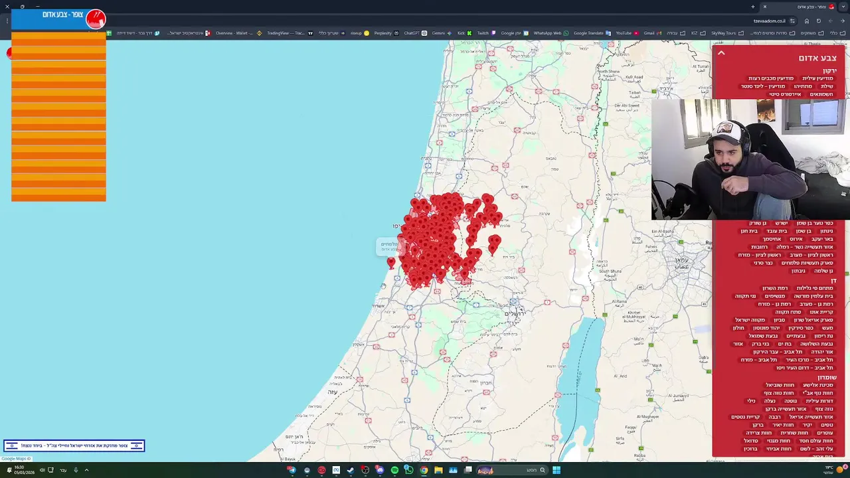Click the red siren logo icon

pyautogui.click(x=96, y=19)
